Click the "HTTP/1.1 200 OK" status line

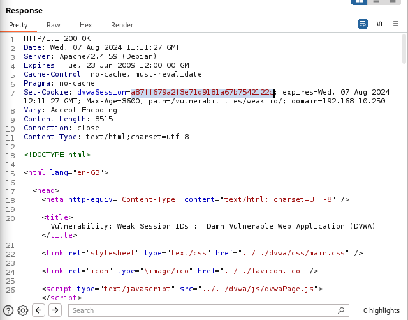coord(57,38)
